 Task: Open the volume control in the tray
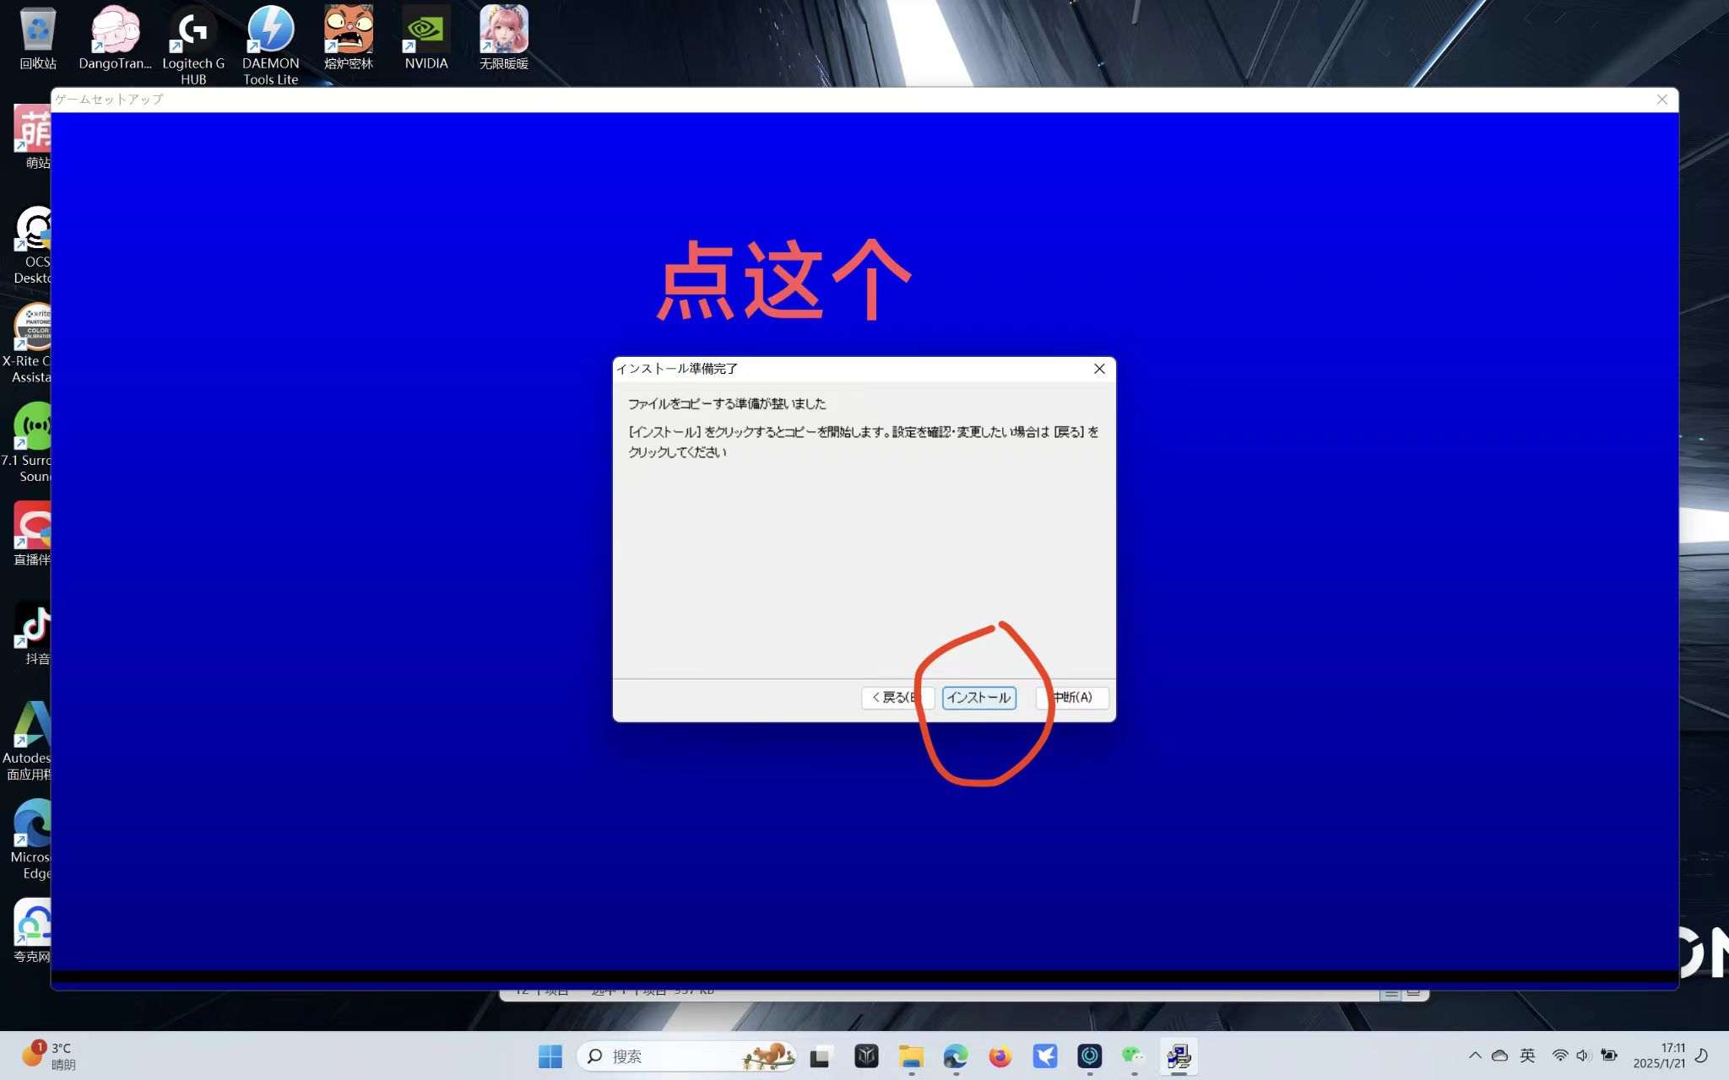click(1583, 1056)
